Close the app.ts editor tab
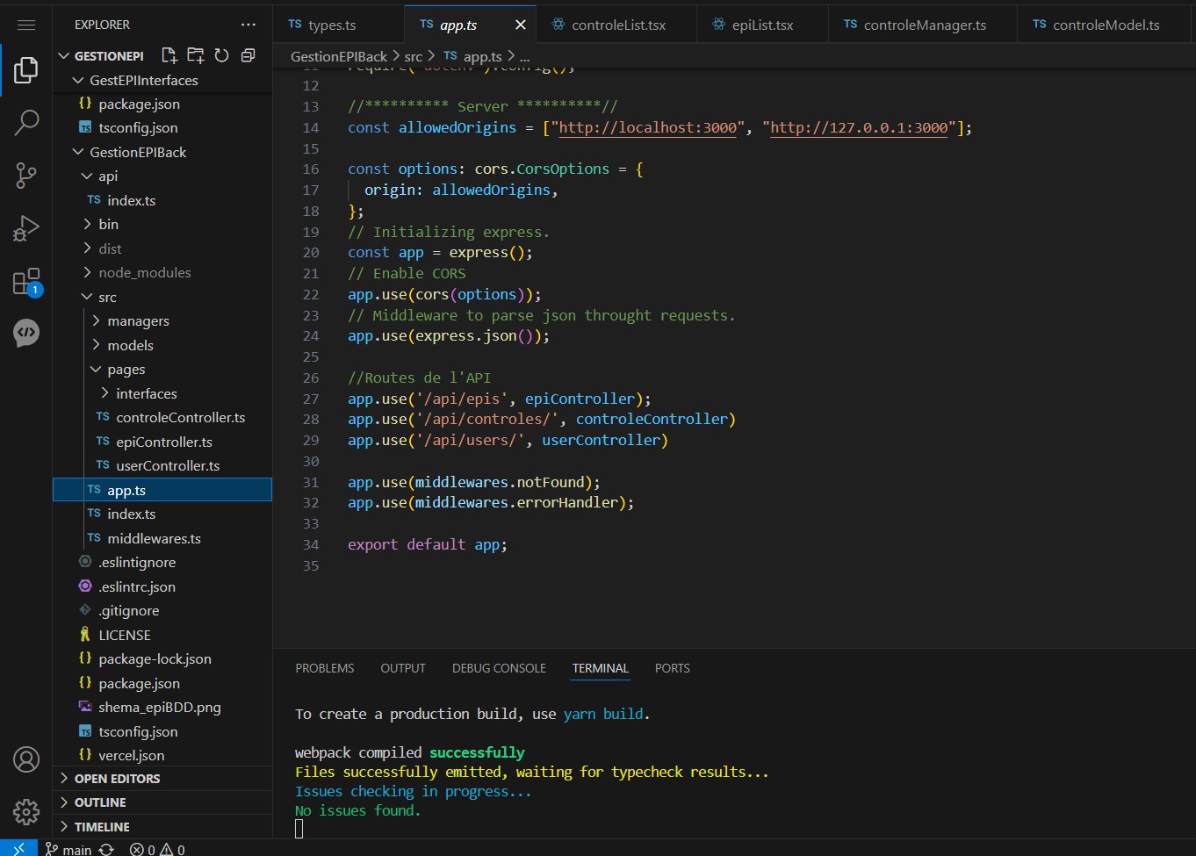Image resolution: width=1196 pixels, height=856 pixels. 520,25
